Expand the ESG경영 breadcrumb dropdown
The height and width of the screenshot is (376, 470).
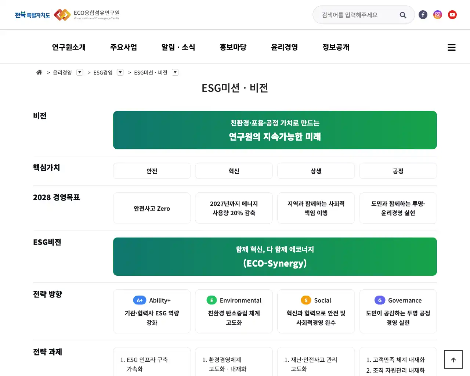[120, 72]
